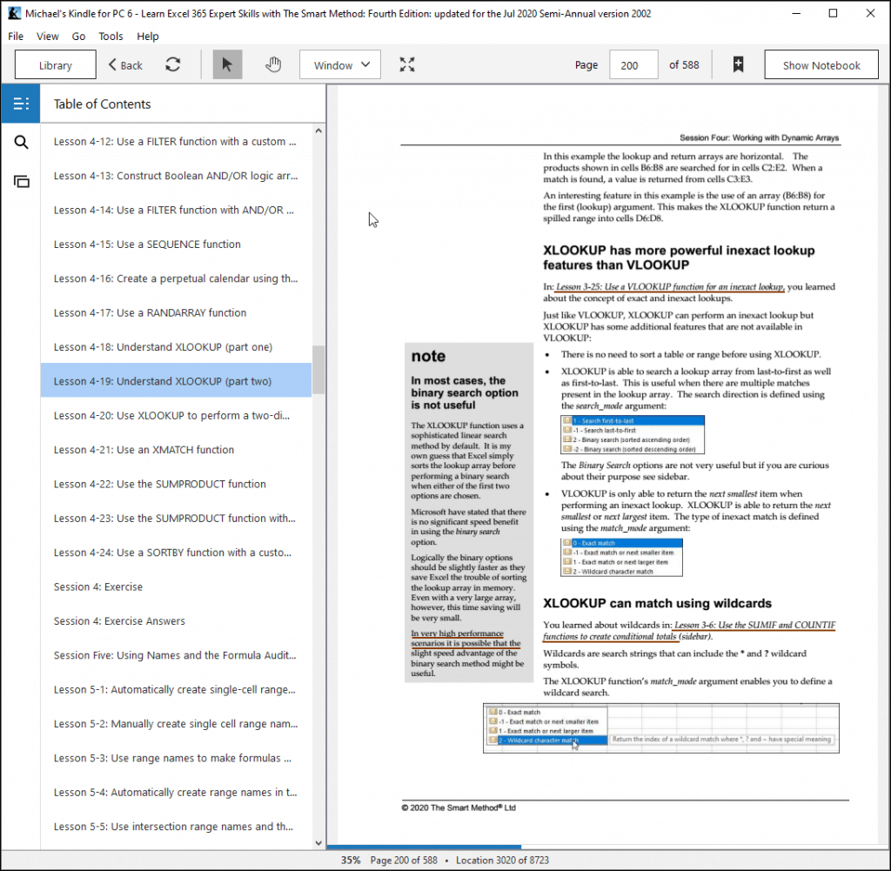Click Show Notebook button
891x871 pixels.
click(x=821, y=64)
